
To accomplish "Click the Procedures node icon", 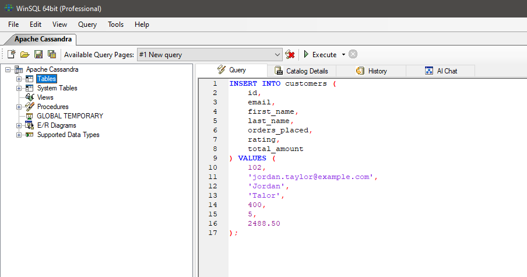I will [30, 107].
